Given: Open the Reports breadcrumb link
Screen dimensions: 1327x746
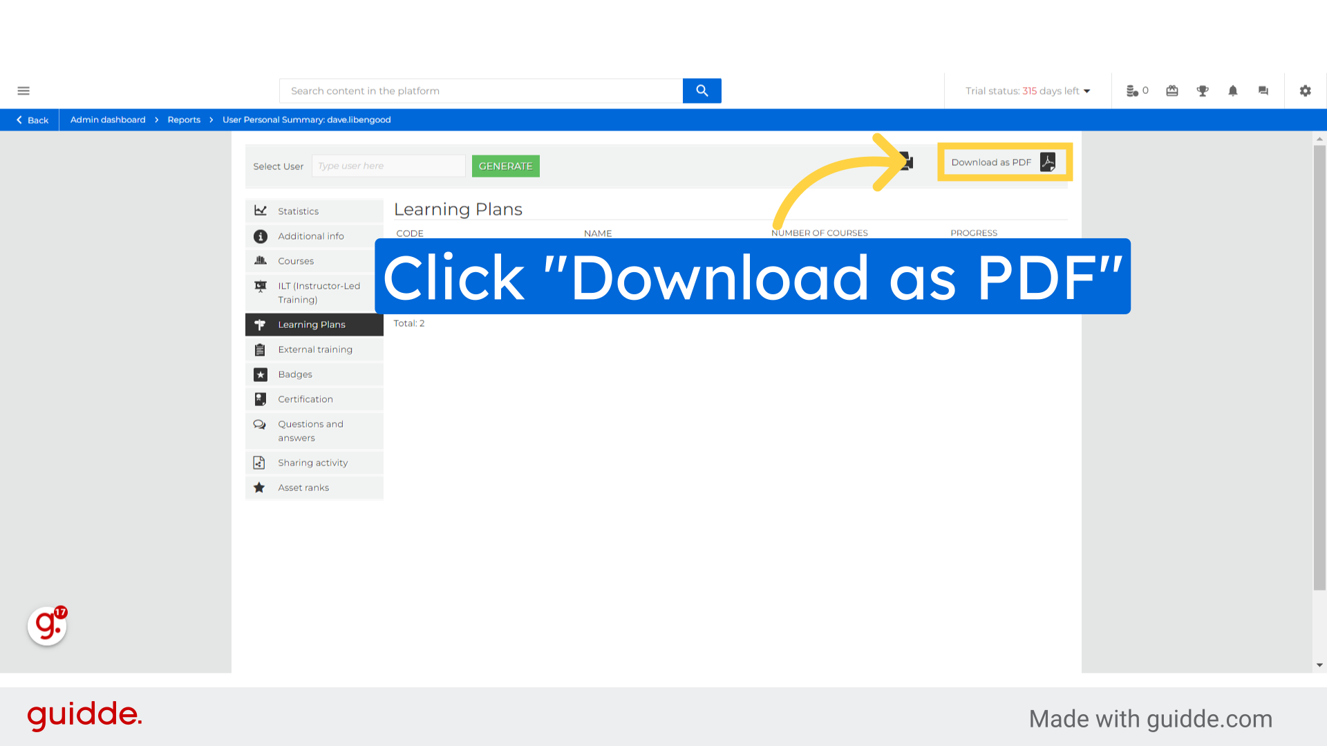Looking at the screenshot, I should [x=184, y=119].
